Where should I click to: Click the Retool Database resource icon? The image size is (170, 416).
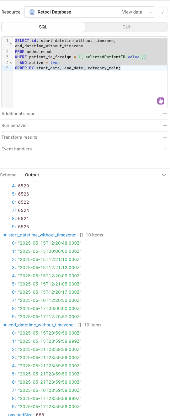point(32,12)
